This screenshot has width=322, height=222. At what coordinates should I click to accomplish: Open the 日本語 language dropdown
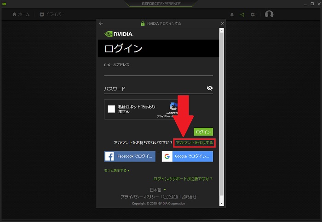[158, 190]
